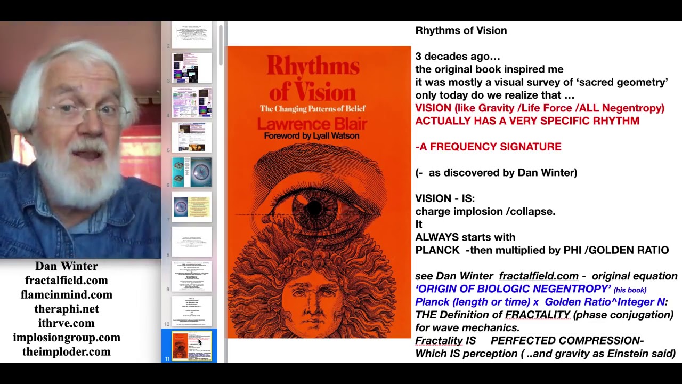Click 'The Changing Patterns of Belief' subtitle
The image size is (682, 384).
tap(313, 109)
